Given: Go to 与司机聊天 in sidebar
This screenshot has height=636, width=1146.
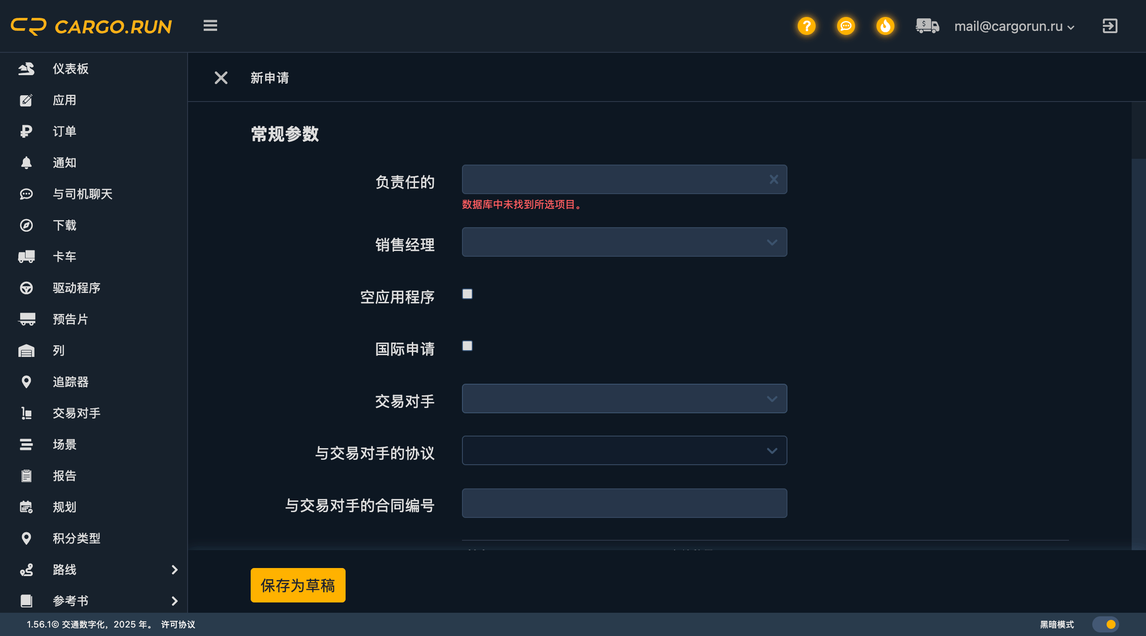Looking at the screenshot, I should click(82, 194).
